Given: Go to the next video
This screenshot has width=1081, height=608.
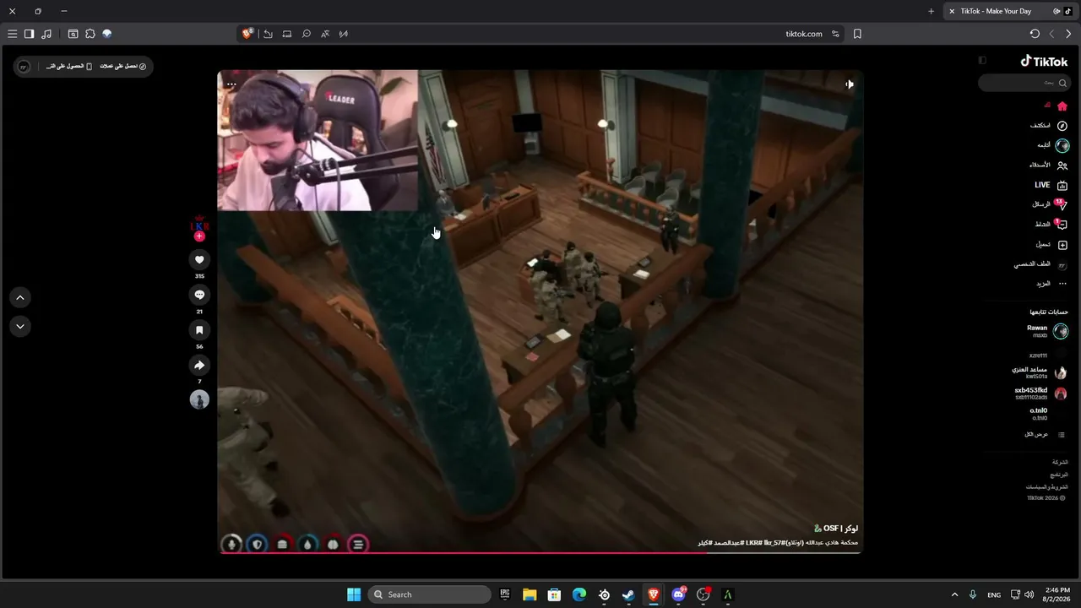Looking at the screenshot, I should (x=20, y=326).
